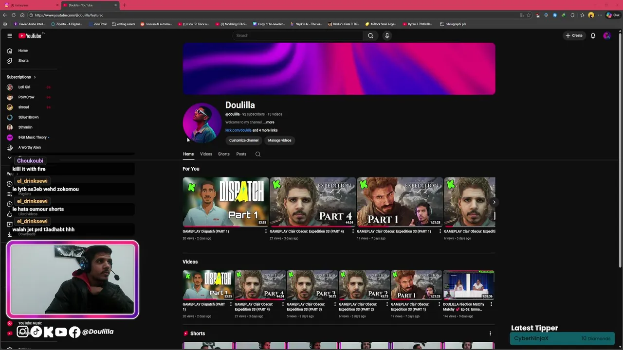This screenshot has height=350, width=623.
Task: Click the Doulilla channel avatar
Action: [202, 123]
